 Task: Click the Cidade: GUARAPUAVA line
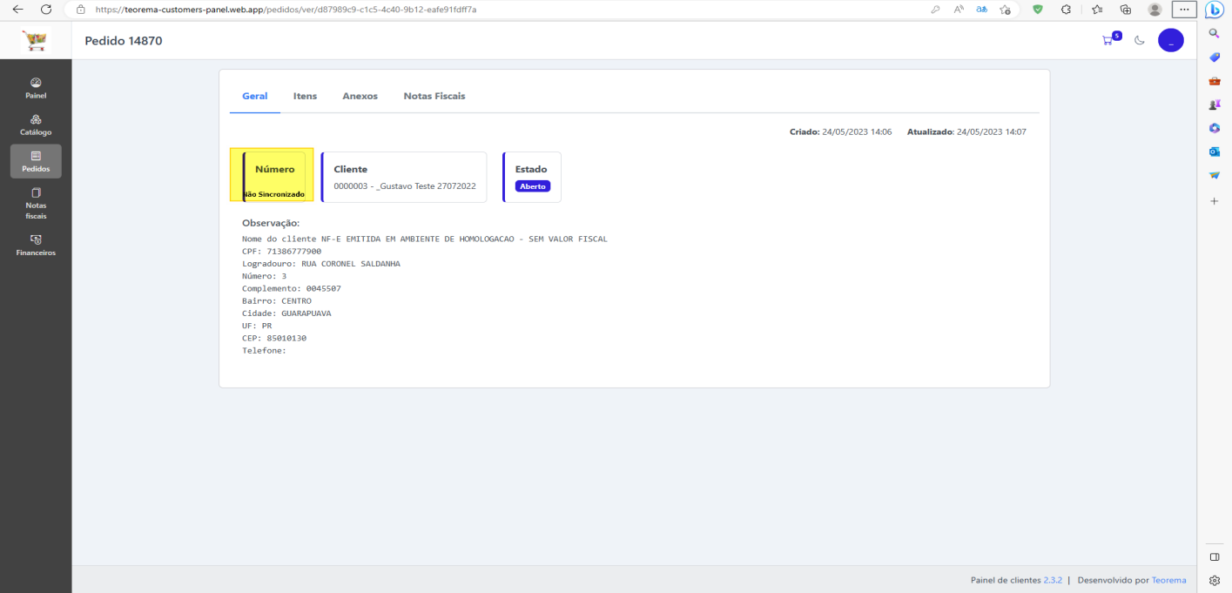point(286,313)
